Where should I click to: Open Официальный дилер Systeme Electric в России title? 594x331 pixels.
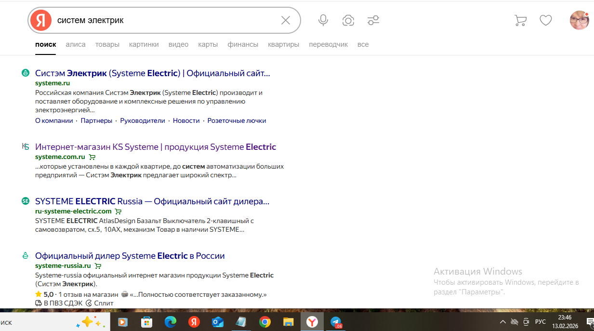tap(130, 256)
